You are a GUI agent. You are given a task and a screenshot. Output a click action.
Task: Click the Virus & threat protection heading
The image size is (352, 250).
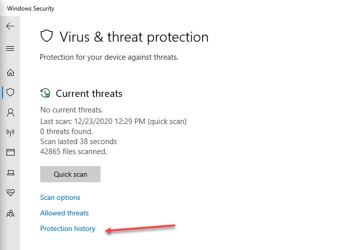[x=134, y=37]
